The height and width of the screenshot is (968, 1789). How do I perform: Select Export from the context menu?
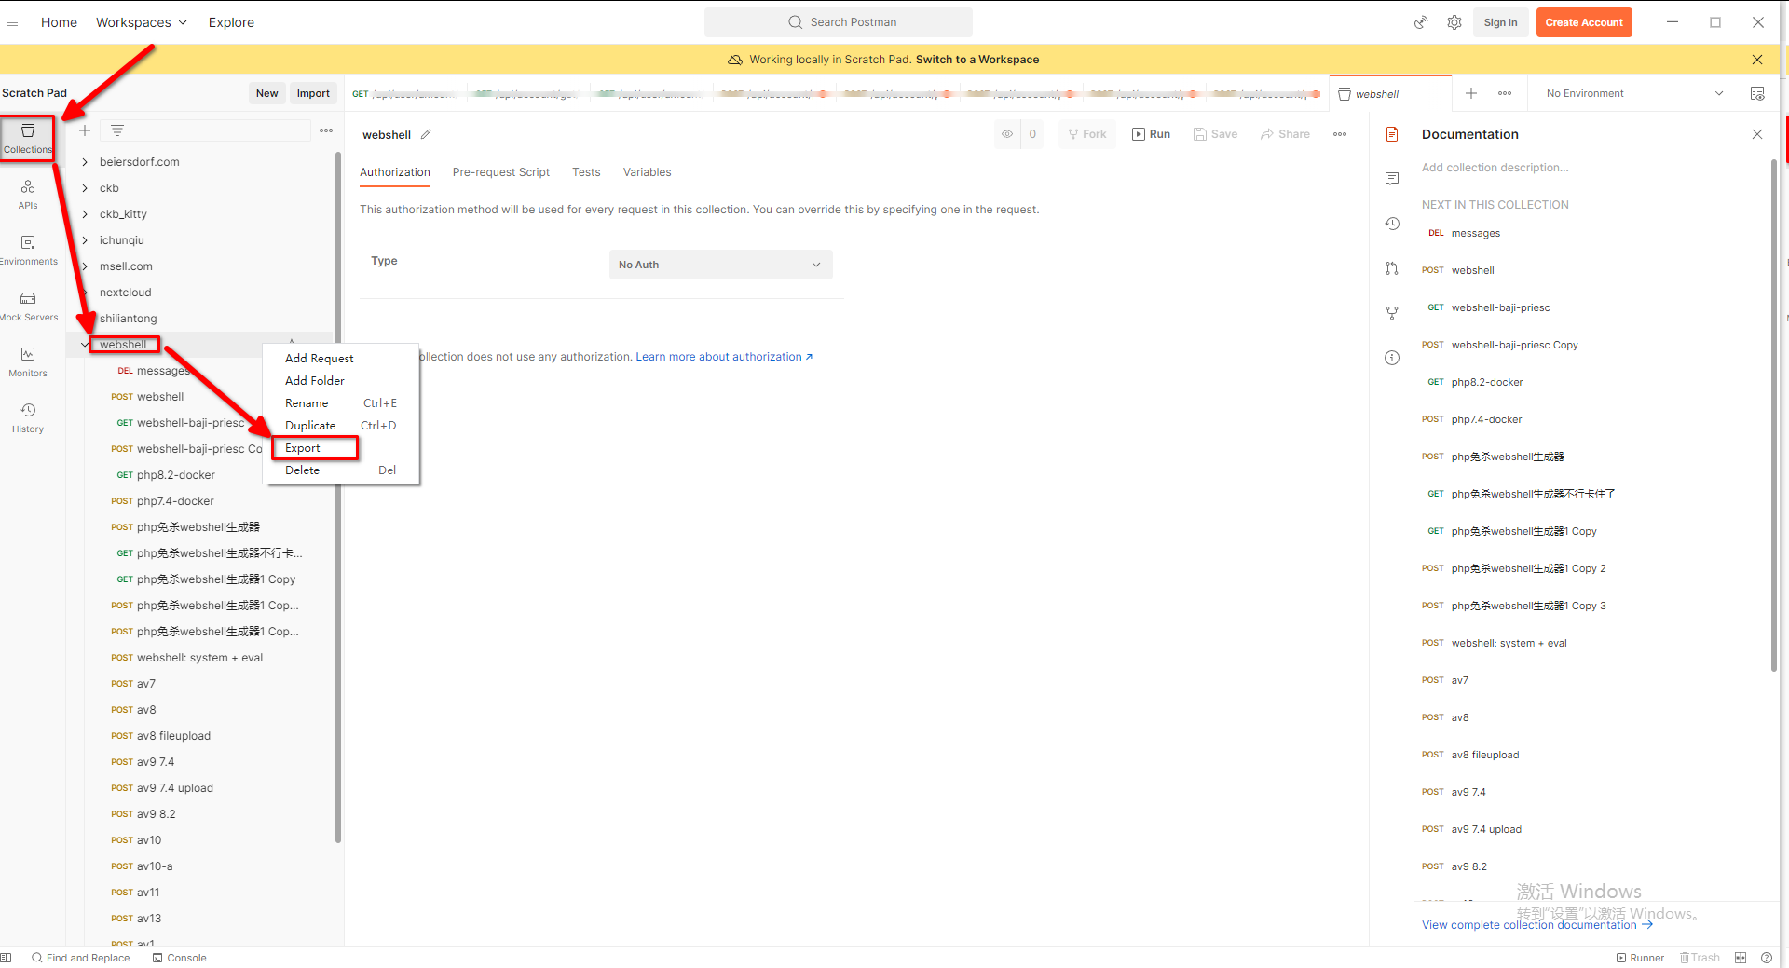coord(303,448)
